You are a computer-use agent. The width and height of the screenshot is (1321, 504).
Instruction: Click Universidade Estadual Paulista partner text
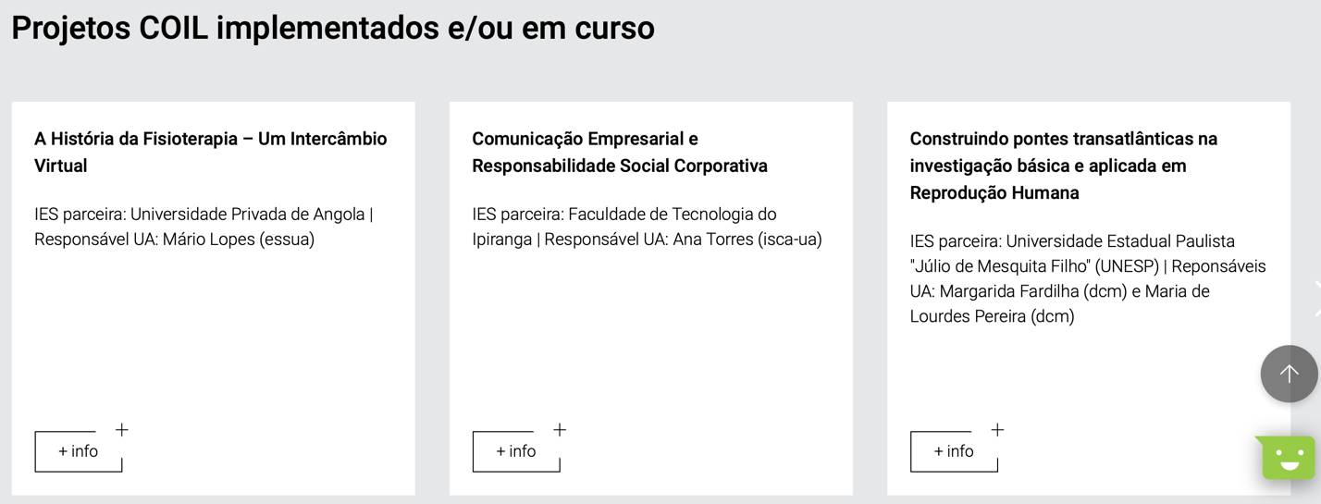1120,240
